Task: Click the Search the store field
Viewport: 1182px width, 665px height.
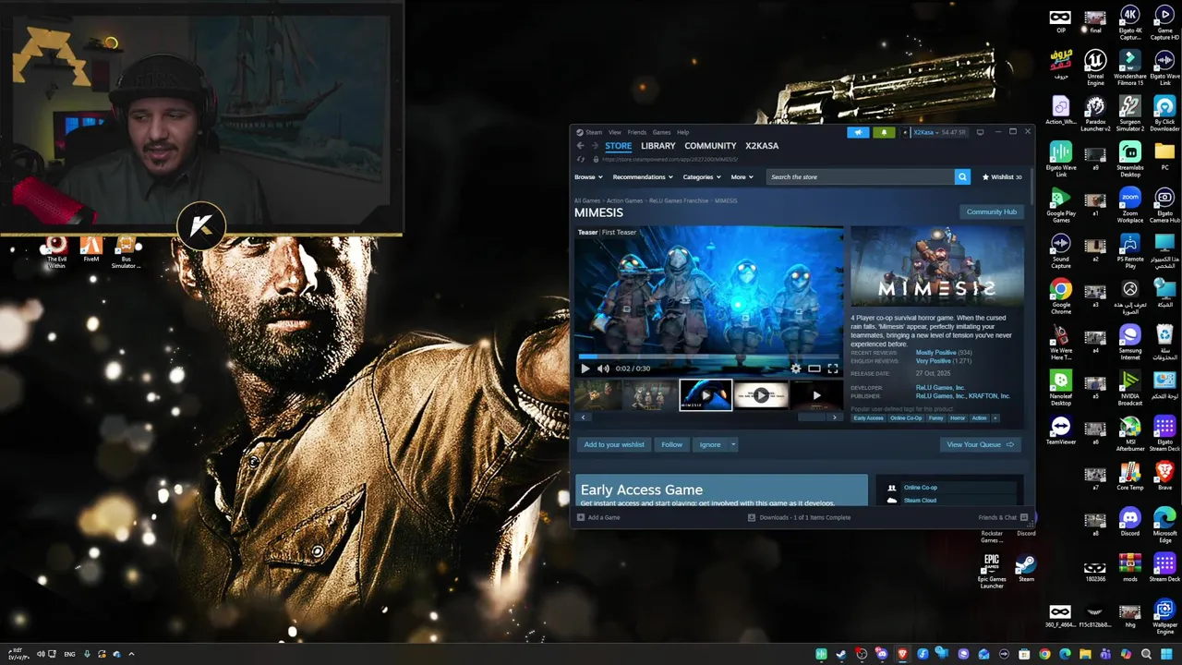Action: 861,176
